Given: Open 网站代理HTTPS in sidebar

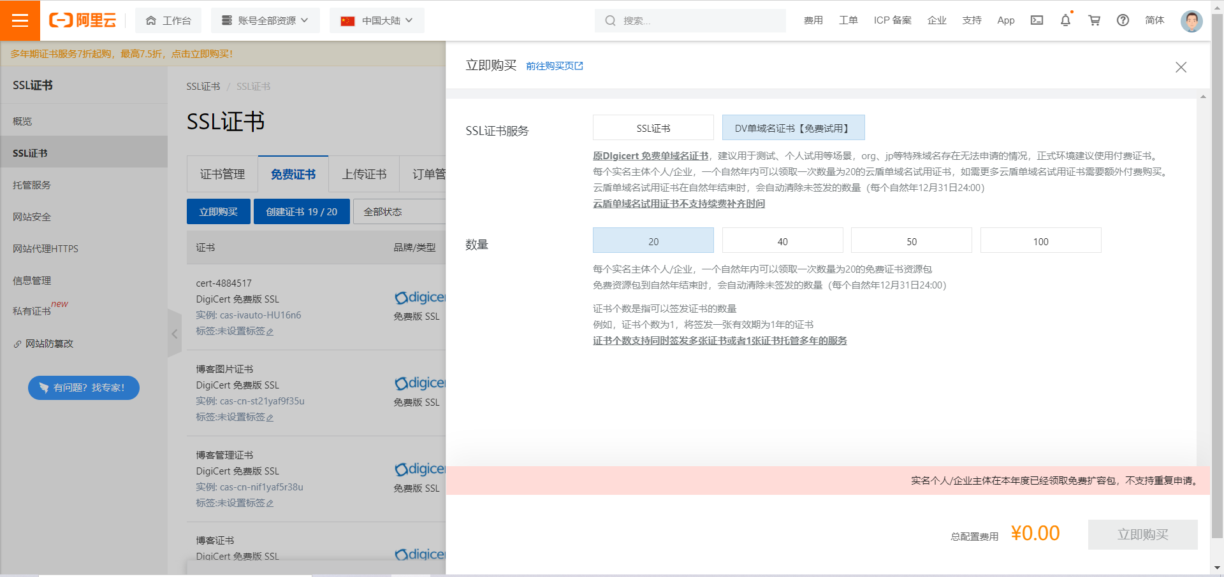Looking at the screenshot, I should [x=84, y=248].
